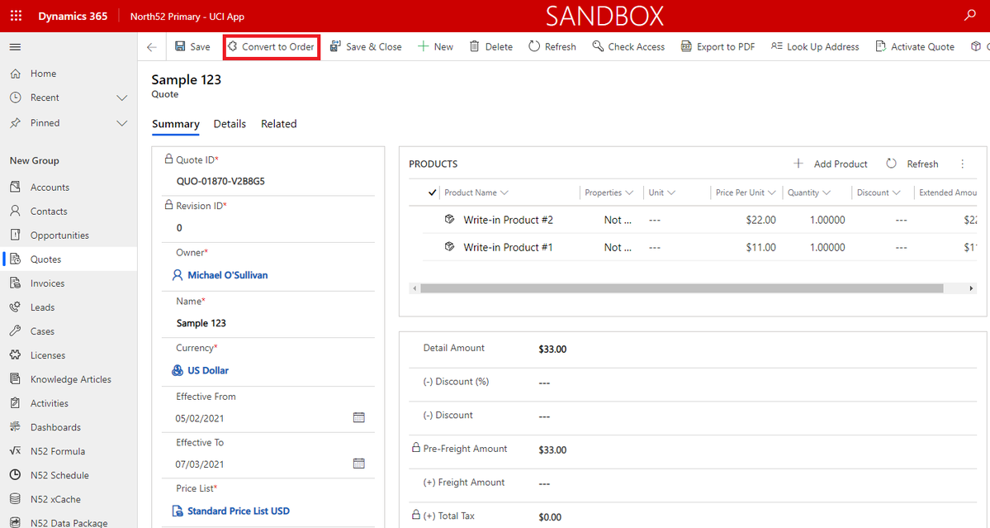Toggle select-all checkmark in Products grid
This screenshot has height=528, width=990.
click(x=432, y=193)
